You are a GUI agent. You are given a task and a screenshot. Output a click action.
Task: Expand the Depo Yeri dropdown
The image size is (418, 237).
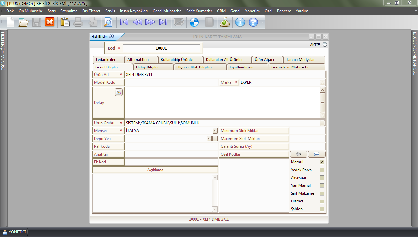[x=209, y=139]
